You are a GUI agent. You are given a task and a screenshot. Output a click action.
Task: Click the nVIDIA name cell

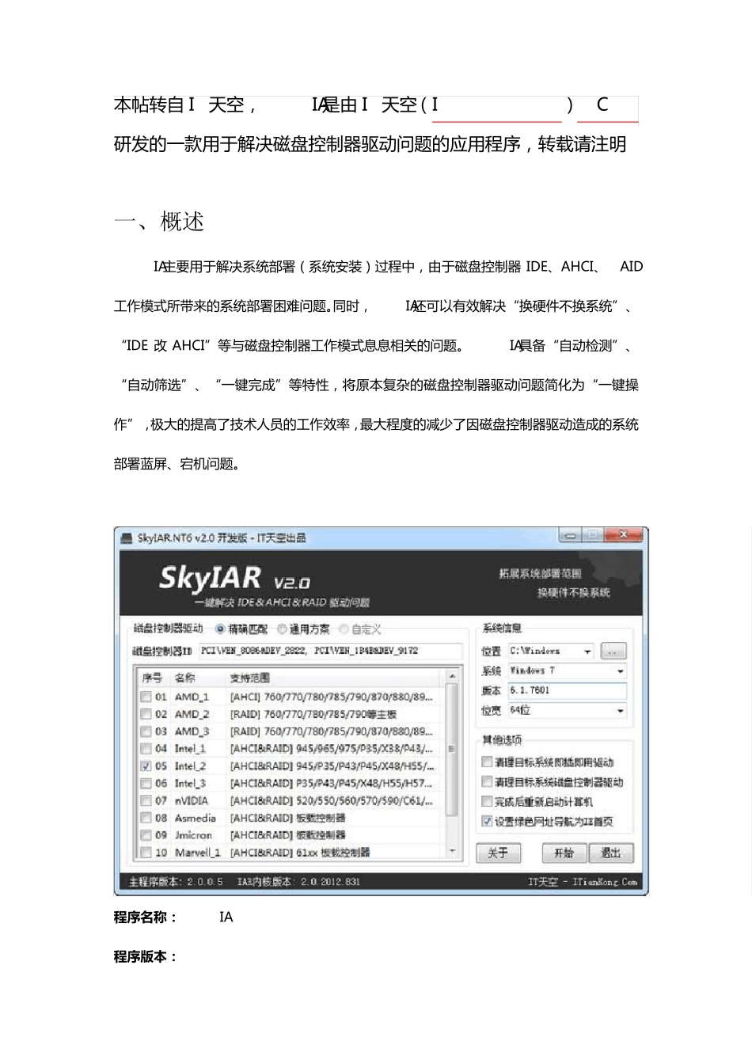192,801
